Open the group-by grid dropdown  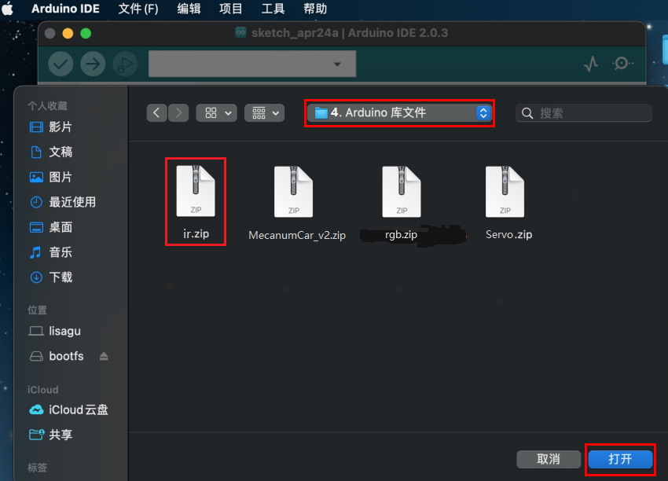click(x=265, y=113)
